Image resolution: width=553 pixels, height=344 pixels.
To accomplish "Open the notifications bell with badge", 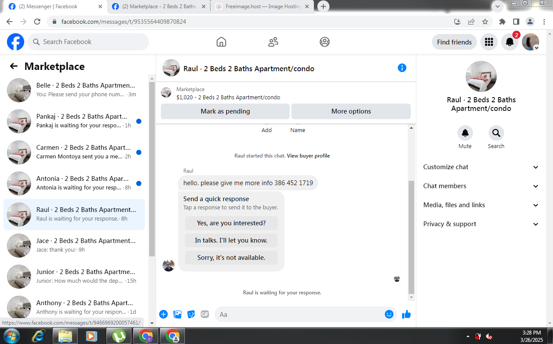I will coord(510,42).
